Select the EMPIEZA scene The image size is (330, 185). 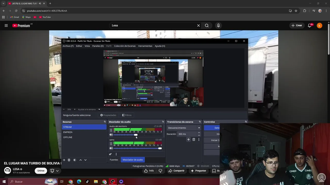click(x=84, y=132)
